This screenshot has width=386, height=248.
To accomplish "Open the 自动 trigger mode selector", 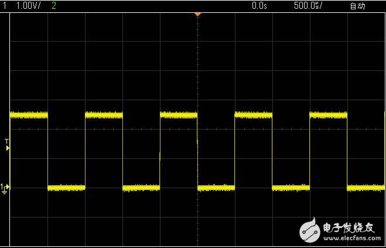I will (x=357, y=6).
